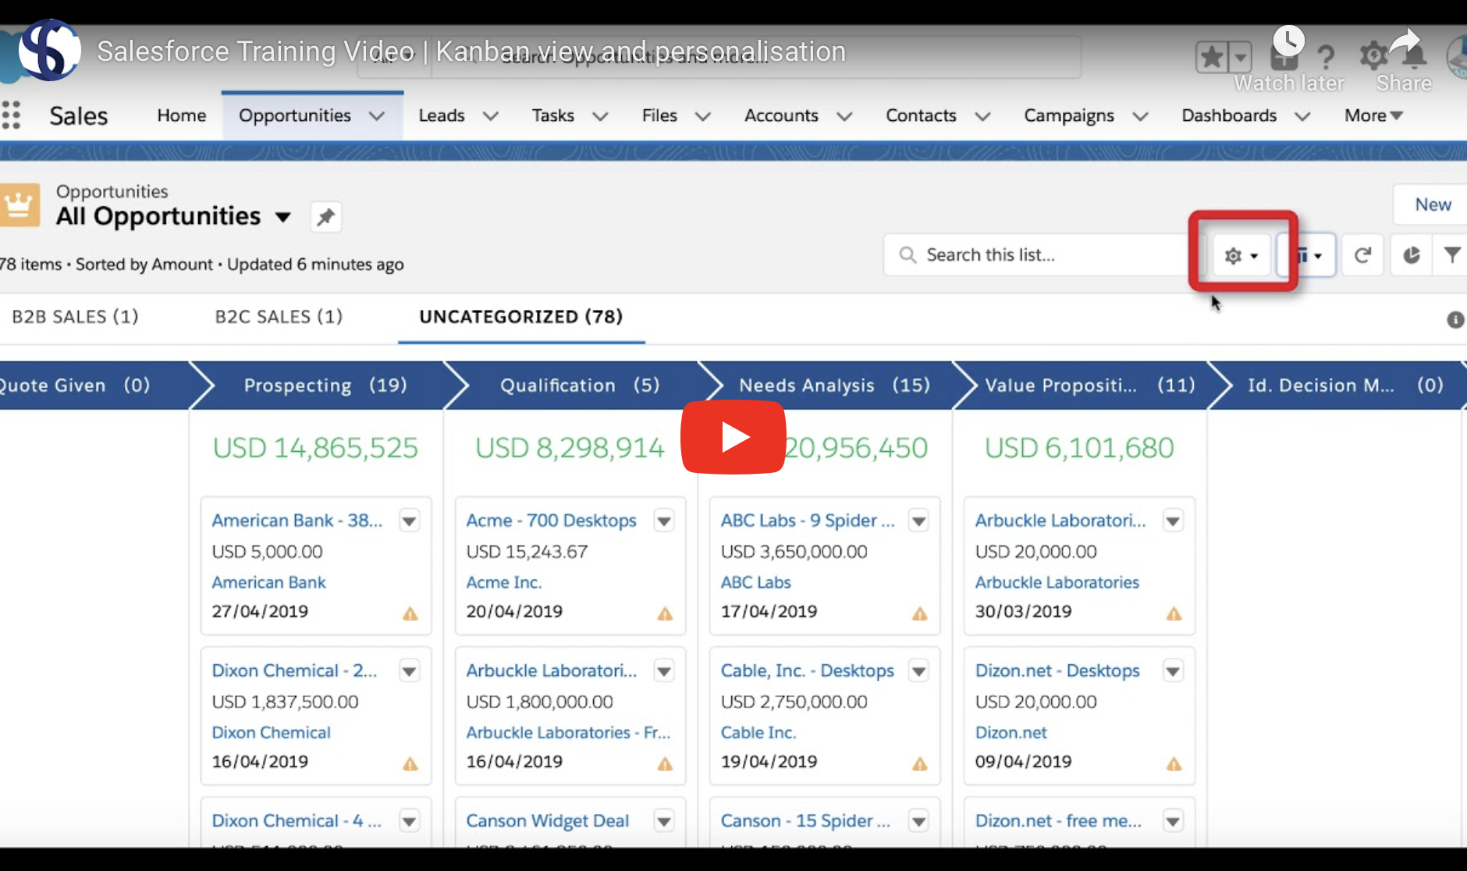Viewport: 1467px width, 871px height.
Task: Open the favorites list dropdown arrow
Action: [x=1240, y=57]
